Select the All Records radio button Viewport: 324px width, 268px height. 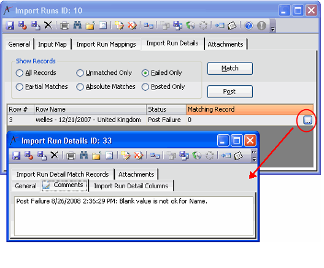click(x=20, y=73)
